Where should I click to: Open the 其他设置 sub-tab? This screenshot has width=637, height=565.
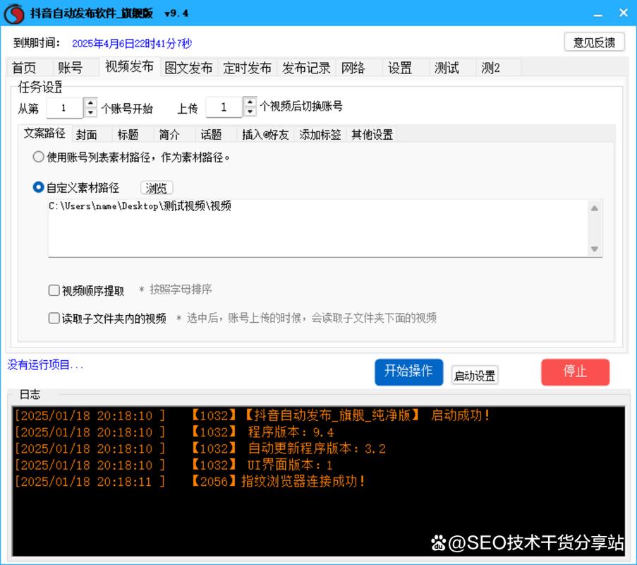click(372, 135)
